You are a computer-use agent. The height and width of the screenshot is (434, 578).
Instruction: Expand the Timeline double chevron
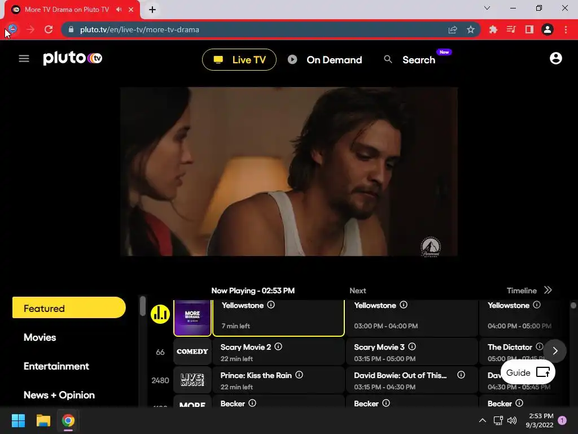pyautogui.click(x=548, y=290)
